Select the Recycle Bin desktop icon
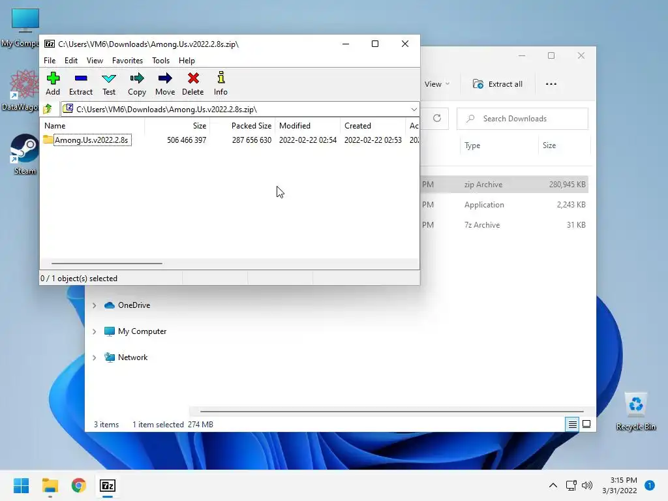This screenshot has width=668, height=501. click(636, 411)
